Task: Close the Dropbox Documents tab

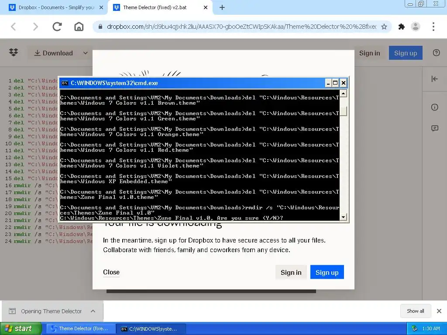Action: click(101, 8)
